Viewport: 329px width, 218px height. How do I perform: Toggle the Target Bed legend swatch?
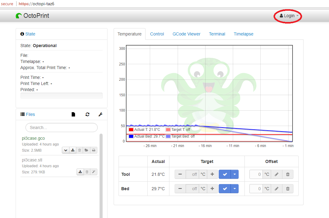coord(168,136)
